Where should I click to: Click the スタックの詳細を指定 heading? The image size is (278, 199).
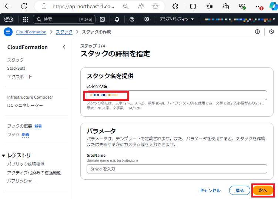115,54
